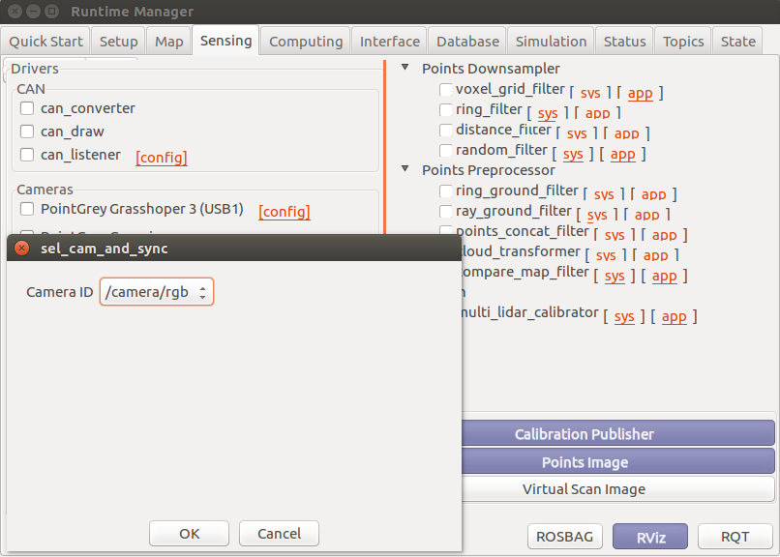Image resolution: width=780 pixels, height=557 pixels.
Task: Toggle the RViz button
Action: (650, 537)
